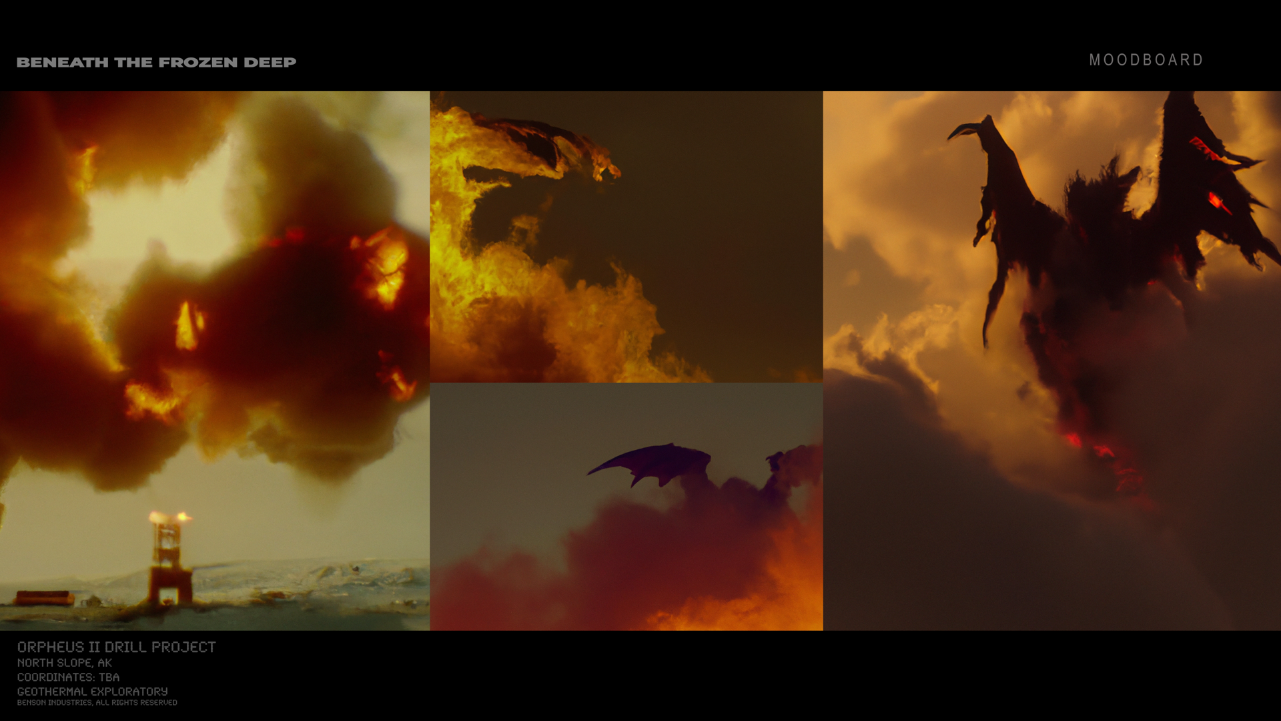Click the "GEOTHERMAL EXPLORATORY" text
Screen dimensions: 1281x721
[x=92, y=692]
